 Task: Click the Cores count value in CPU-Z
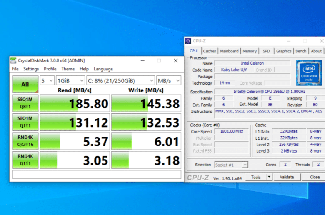(285, 165)
